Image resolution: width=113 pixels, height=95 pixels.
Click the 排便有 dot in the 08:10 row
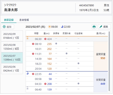click(56, 44)
